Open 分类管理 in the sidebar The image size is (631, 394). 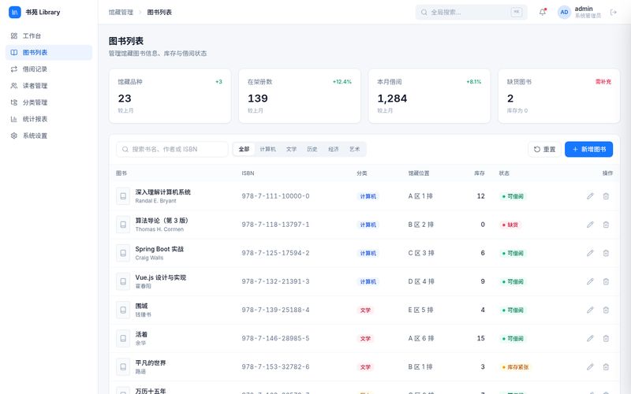(49, 102)
